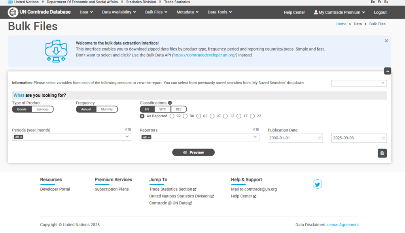405x233 pixels.
Task: Open the Bulk Files menu
Action: tap(156, 12)
